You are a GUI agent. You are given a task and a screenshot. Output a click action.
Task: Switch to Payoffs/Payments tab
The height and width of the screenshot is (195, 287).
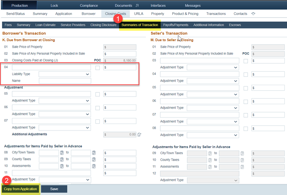175,25
